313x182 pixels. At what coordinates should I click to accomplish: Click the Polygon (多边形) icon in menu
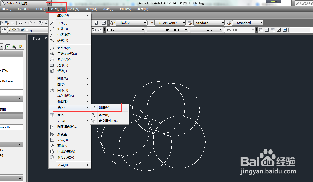(52, 60)
